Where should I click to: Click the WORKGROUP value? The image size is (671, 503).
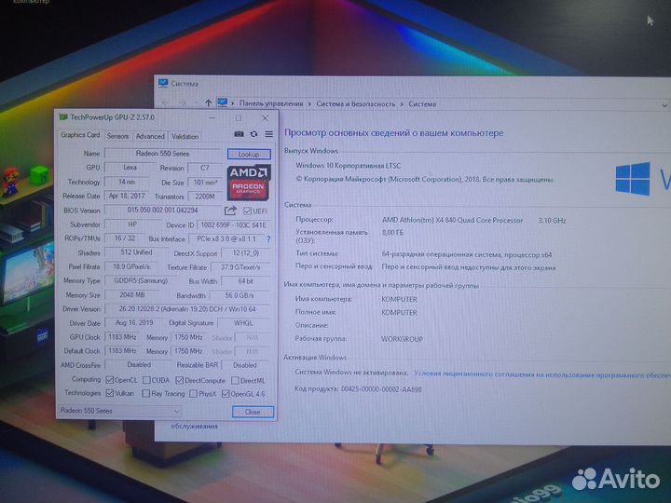point(402,339)
